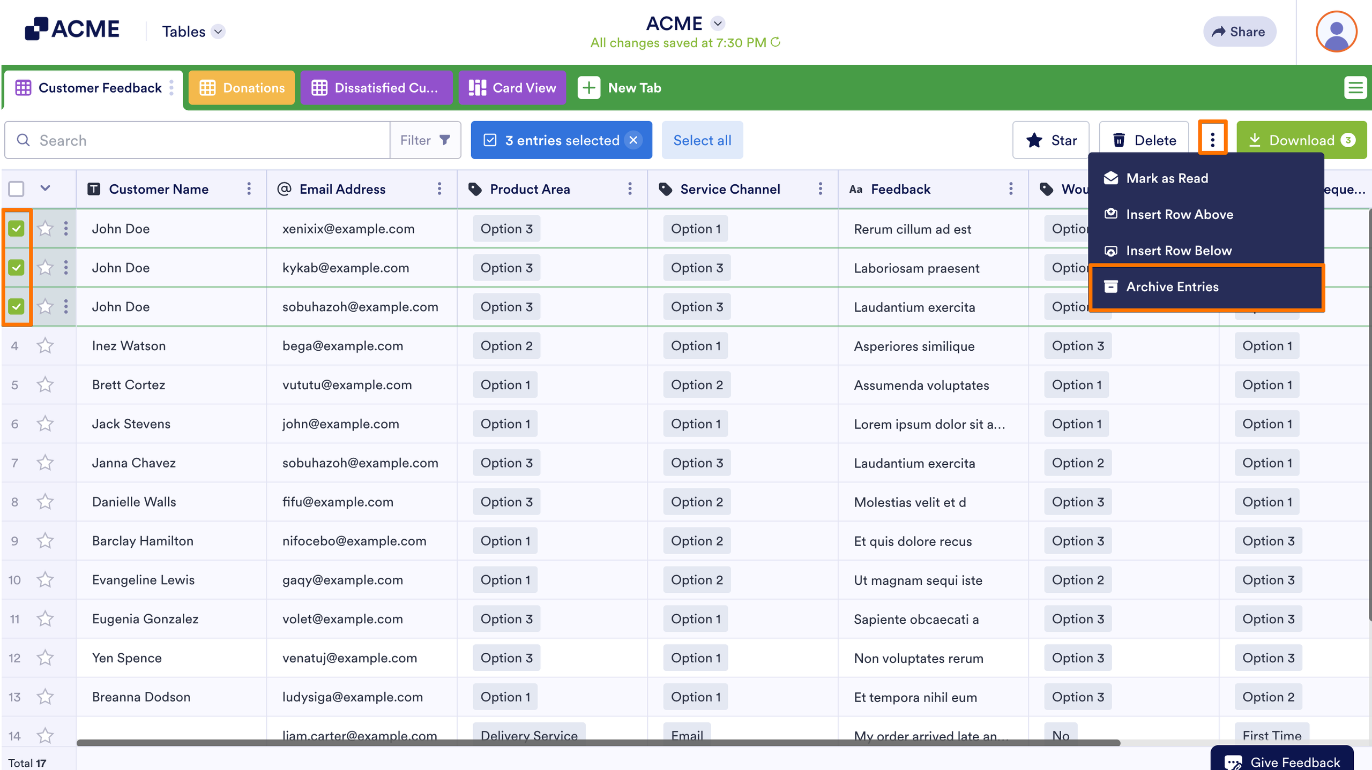1372x770 pixels.
Task: Star the Danielle Walls row
Action: [45, 502]
